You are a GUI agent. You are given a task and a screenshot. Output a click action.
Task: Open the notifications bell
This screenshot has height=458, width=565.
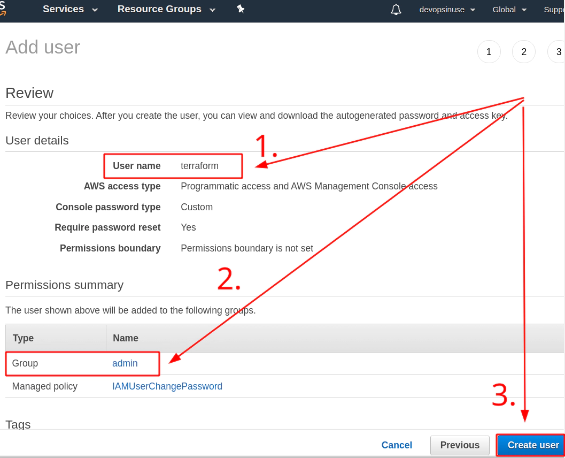pos(396,10)
